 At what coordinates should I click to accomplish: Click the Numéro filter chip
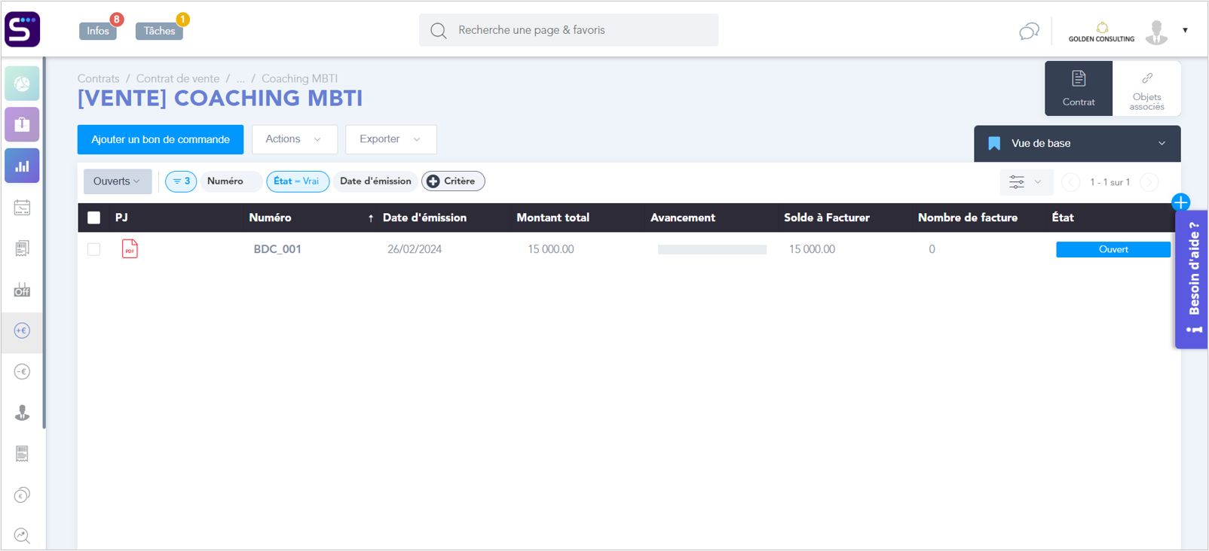click(x=230, y=181)
